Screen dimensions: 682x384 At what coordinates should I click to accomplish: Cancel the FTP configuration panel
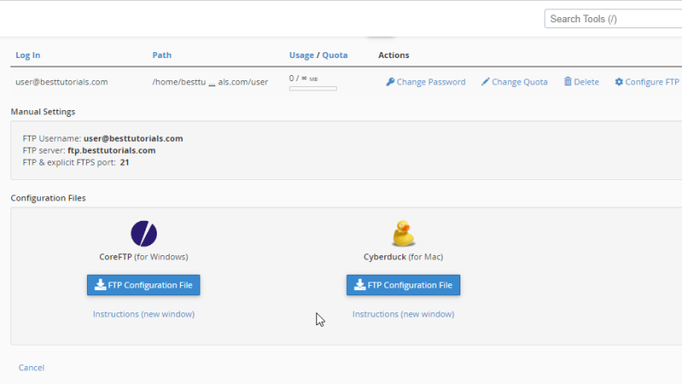[32, 368]
